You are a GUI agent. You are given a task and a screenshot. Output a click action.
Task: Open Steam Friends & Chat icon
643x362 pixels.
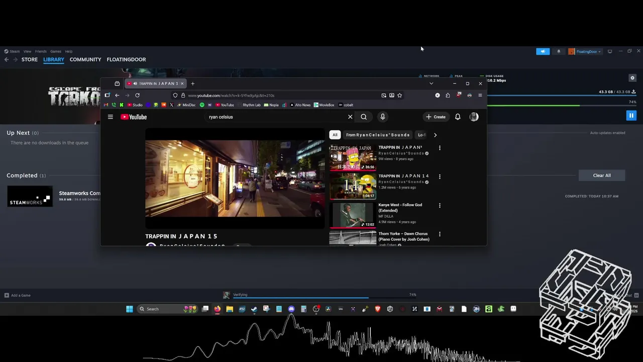(x=636, y=295)
